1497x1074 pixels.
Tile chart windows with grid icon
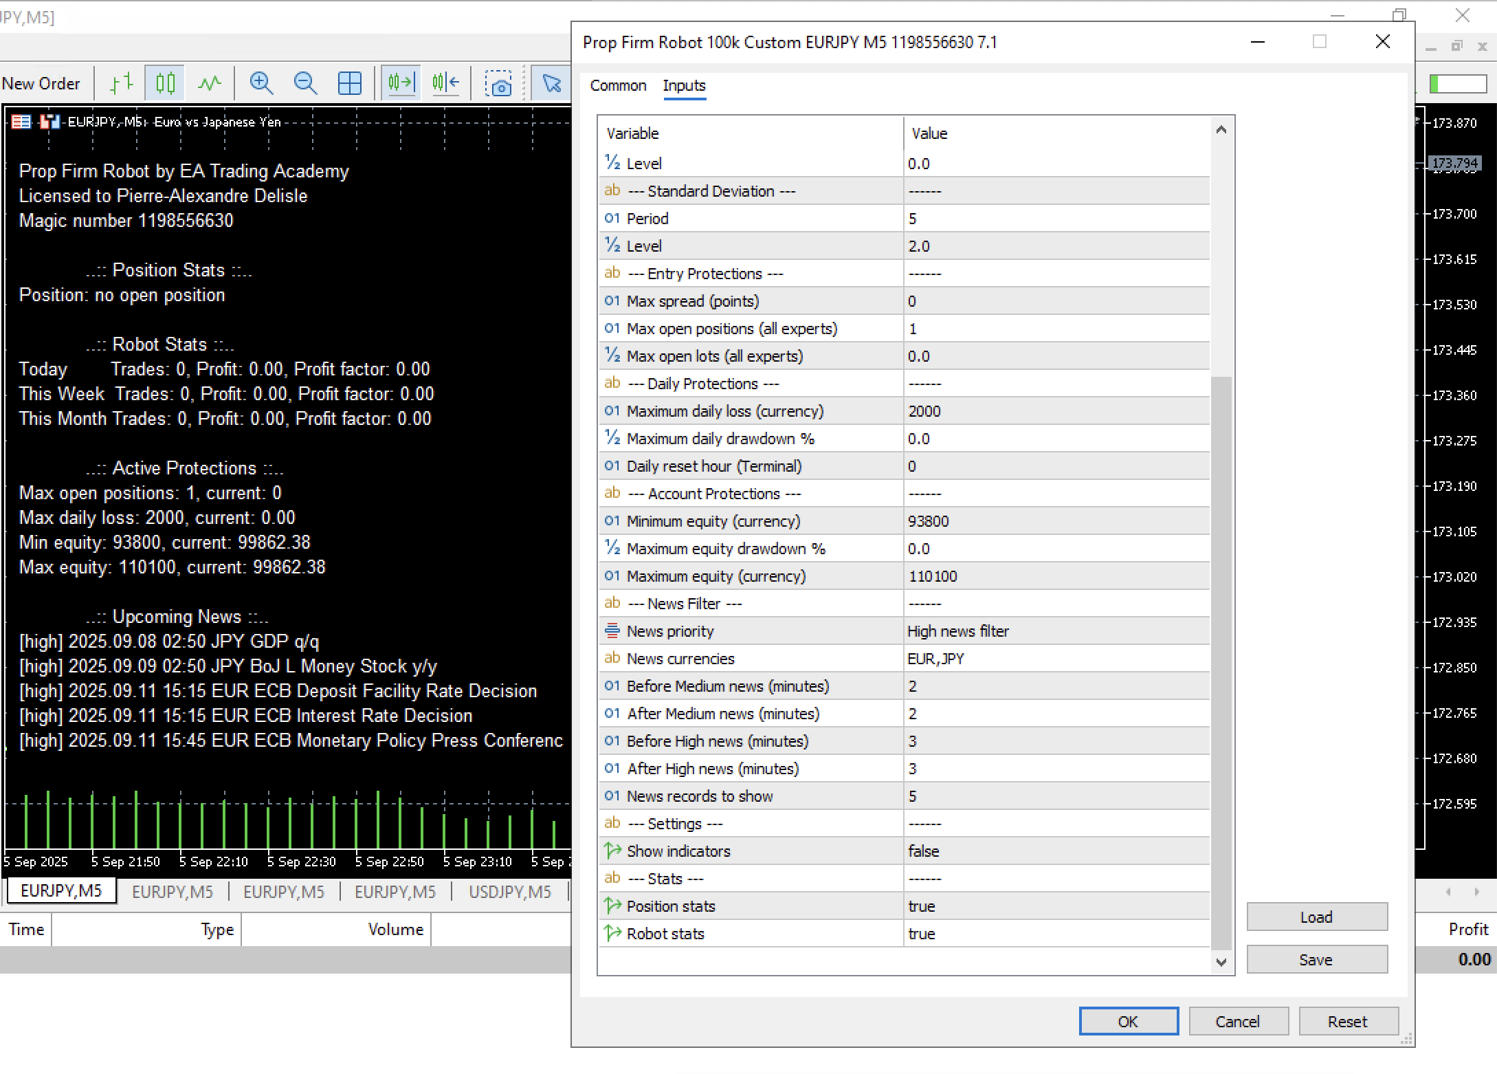pos(349,83)
